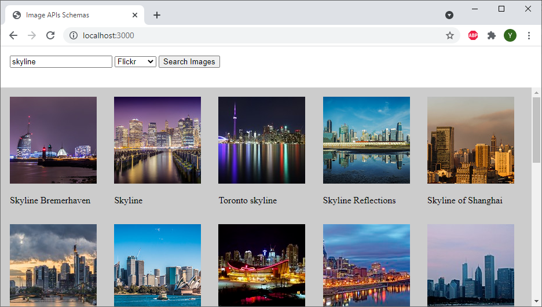Viewport: 542px width, 307px height.
Task: Open the Flickr source dropdown
Action: pyautogui.click(x=135, y=61)
